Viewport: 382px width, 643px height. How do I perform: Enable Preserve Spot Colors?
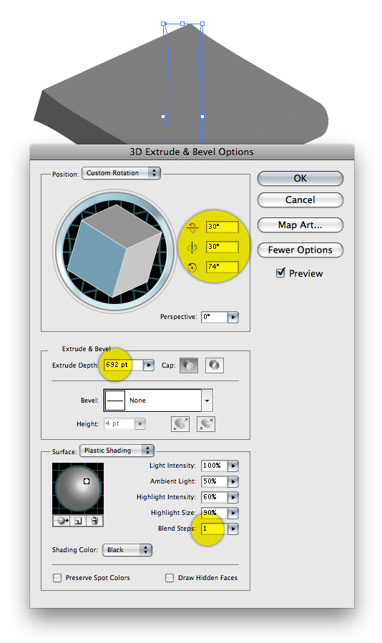coord(57,578)
